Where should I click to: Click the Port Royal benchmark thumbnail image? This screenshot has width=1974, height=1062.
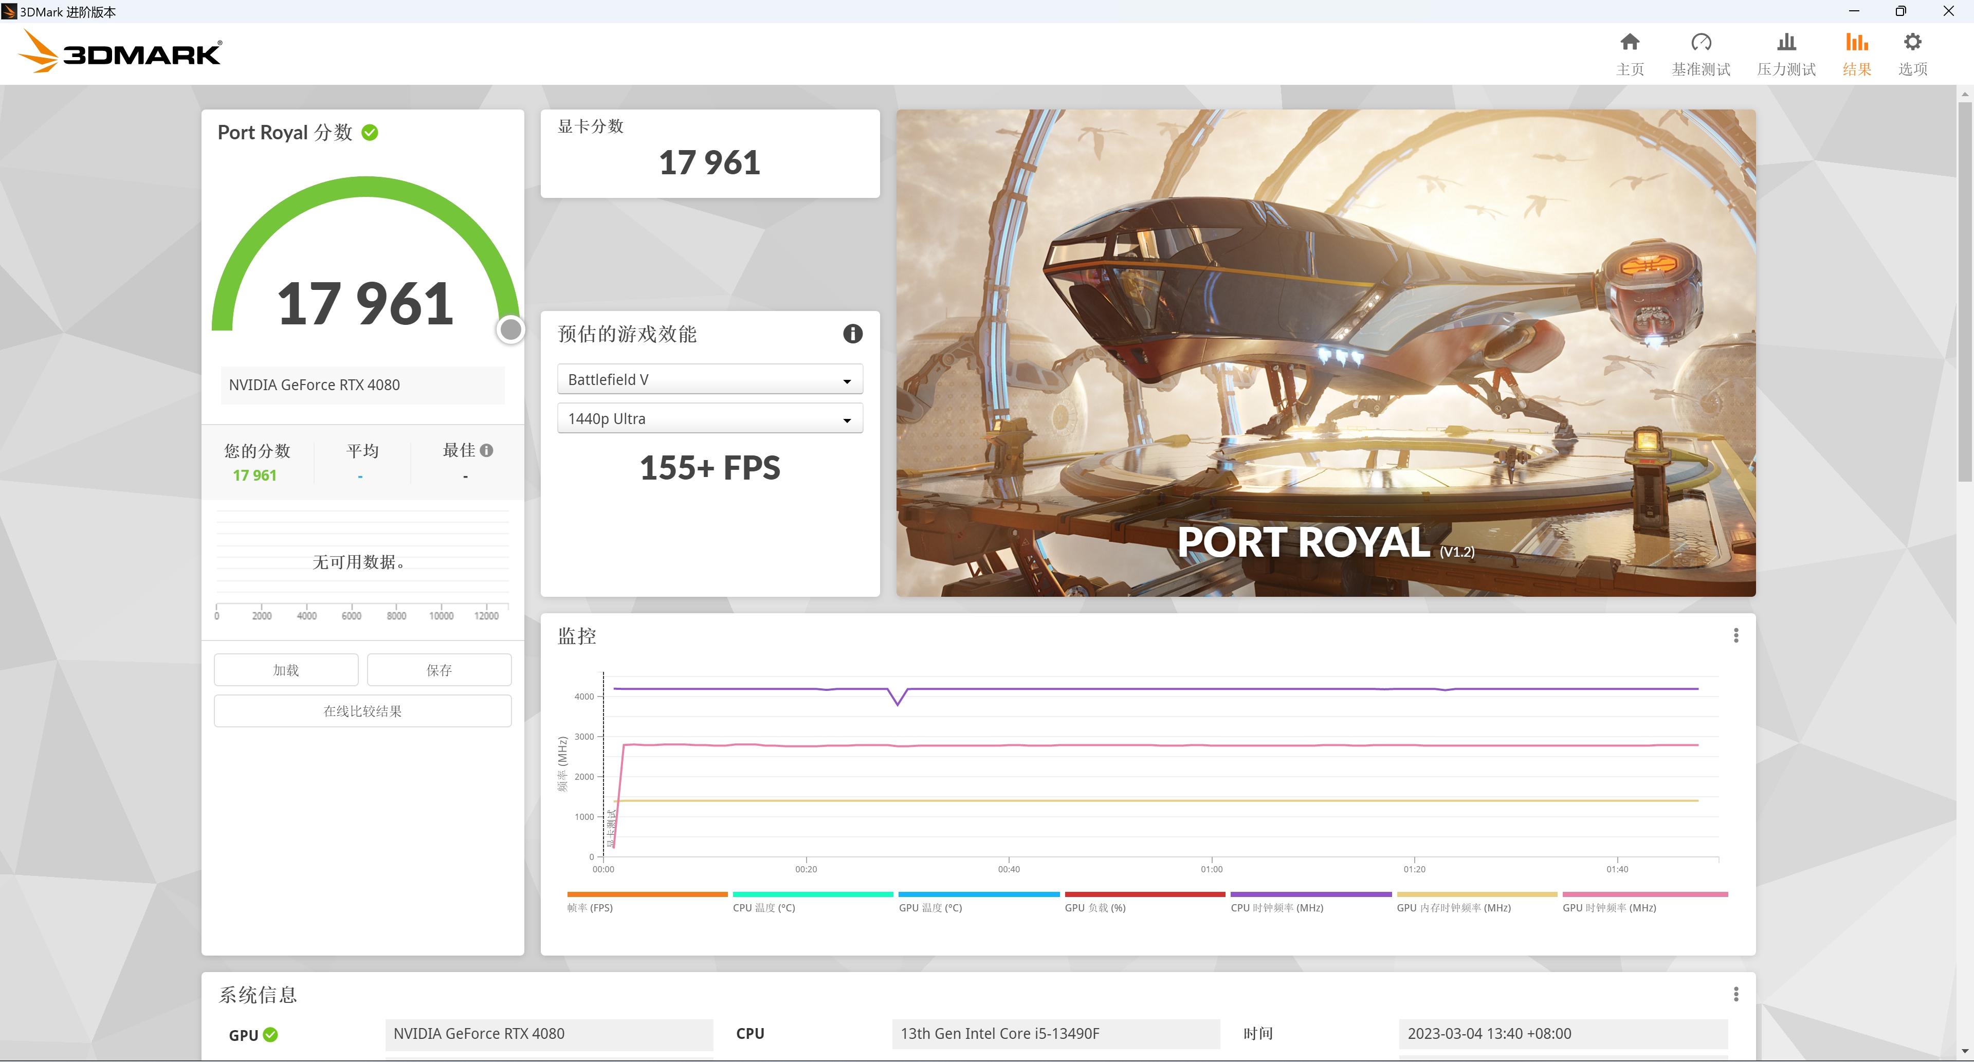point(1326,353)
